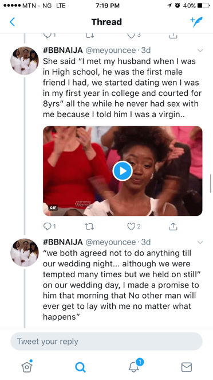
Task: Open the #BBNAIJA avatar on the first tweet
Action: pyautogui.click(x=25, y=61)
